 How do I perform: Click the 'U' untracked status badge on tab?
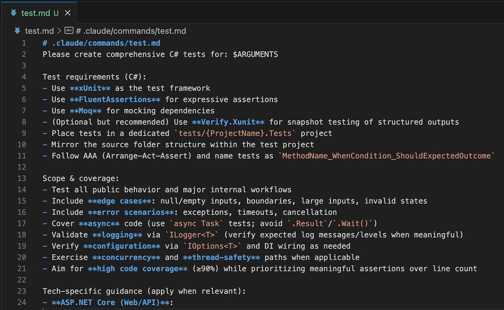(56, 13)
